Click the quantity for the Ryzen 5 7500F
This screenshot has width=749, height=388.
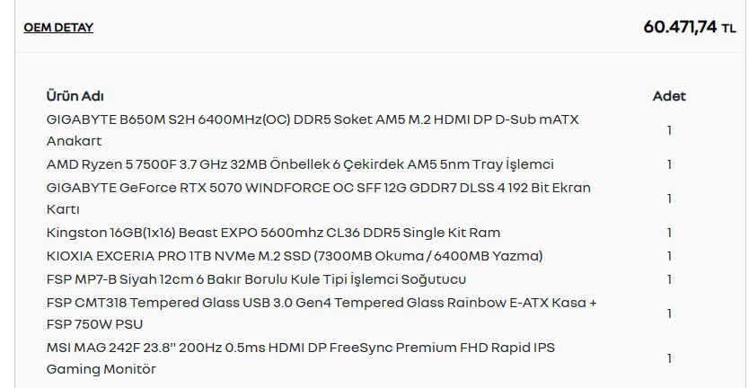(669, 165)
